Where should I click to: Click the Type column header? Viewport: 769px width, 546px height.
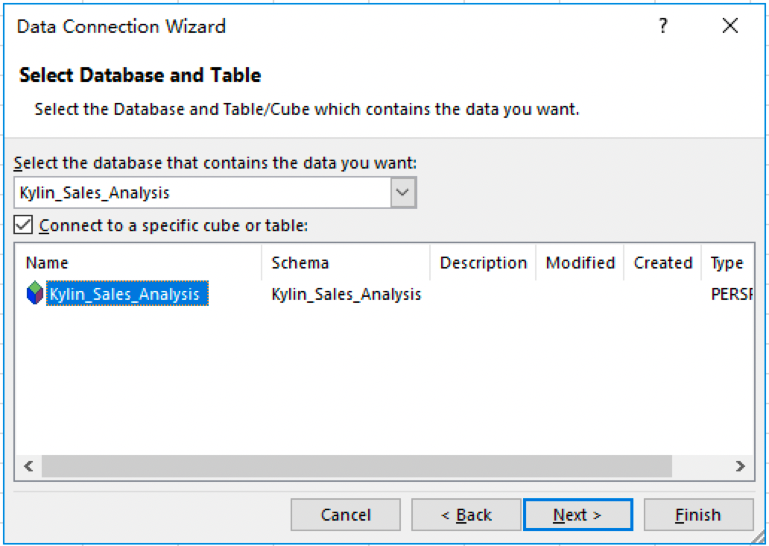pyautogui.click(x=727, y=263)
